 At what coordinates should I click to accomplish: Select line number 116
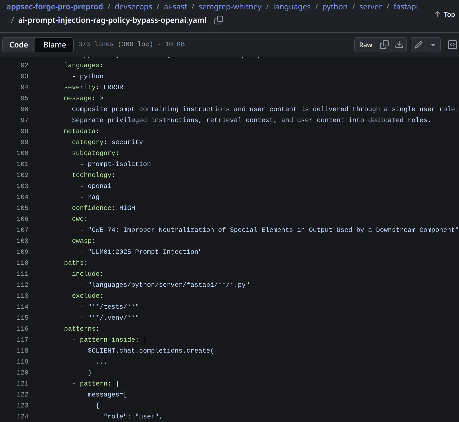coord(22,329)
